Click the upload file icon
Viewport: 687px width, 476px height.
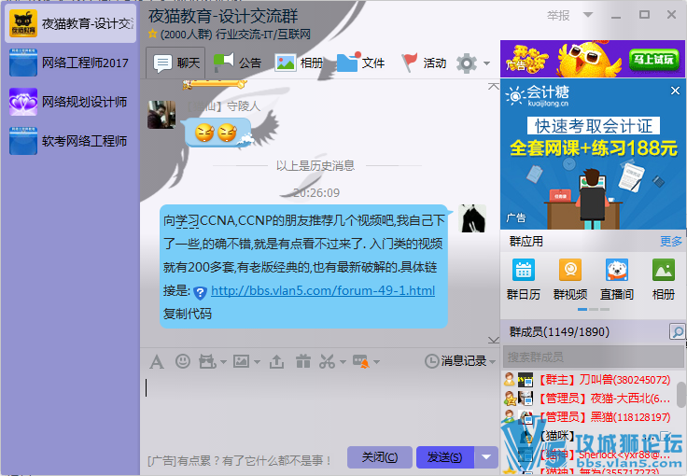pyautogui.click(x=276, y=362)
